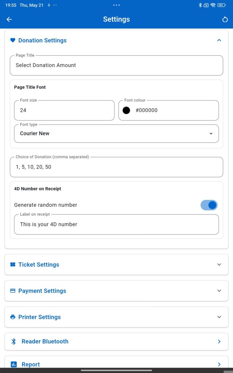Click the printer icon beside Printer Settings

[13, 317]
